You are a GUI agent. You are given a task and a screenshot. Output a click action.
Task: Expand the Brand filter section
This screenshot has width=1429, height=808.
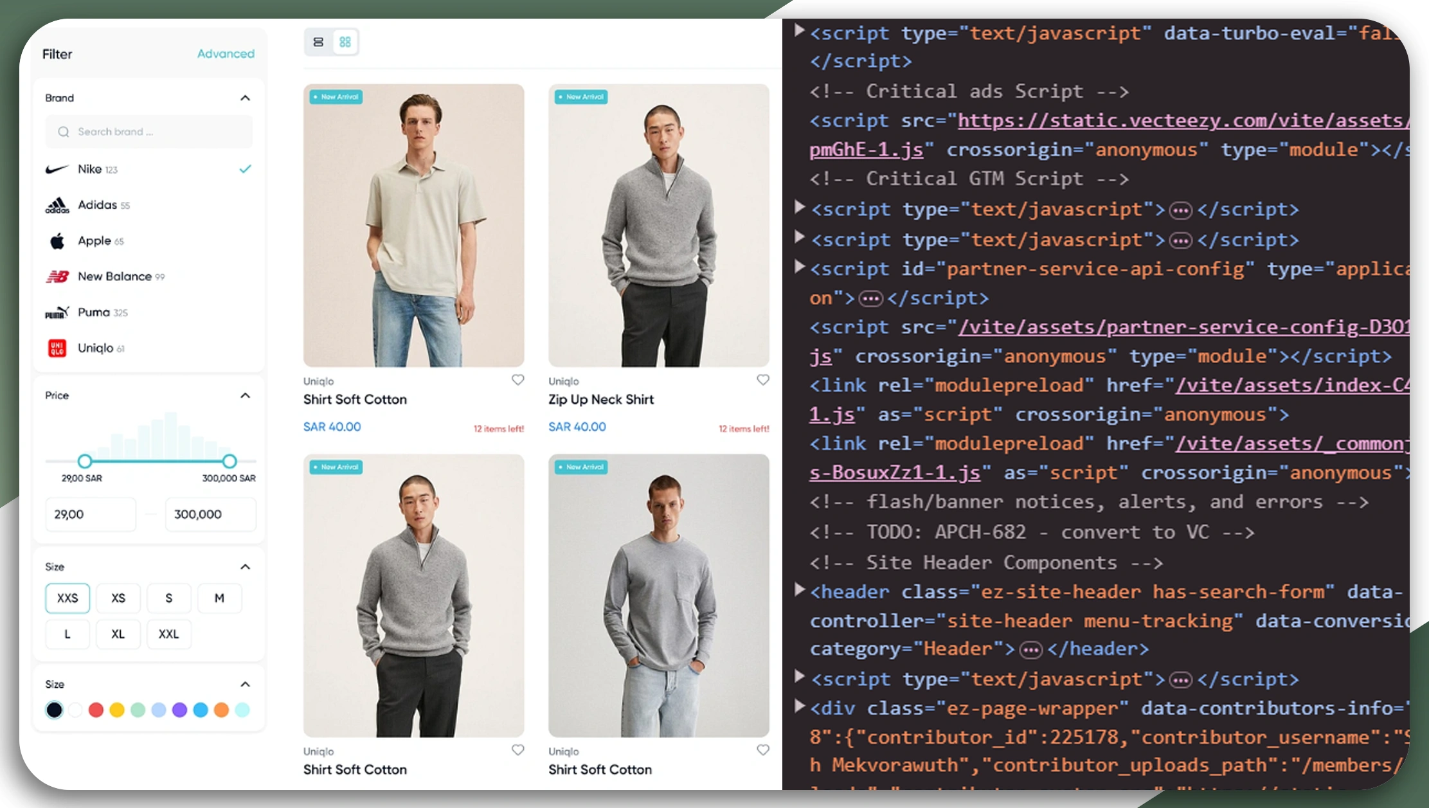click(246, 98)
